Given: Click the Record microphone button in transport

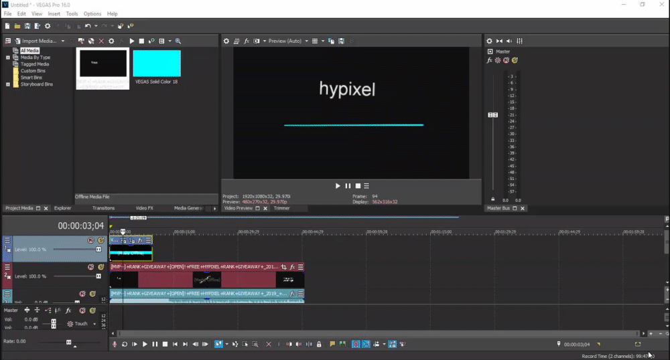Looking at the screenshot, I should [115, 344].
